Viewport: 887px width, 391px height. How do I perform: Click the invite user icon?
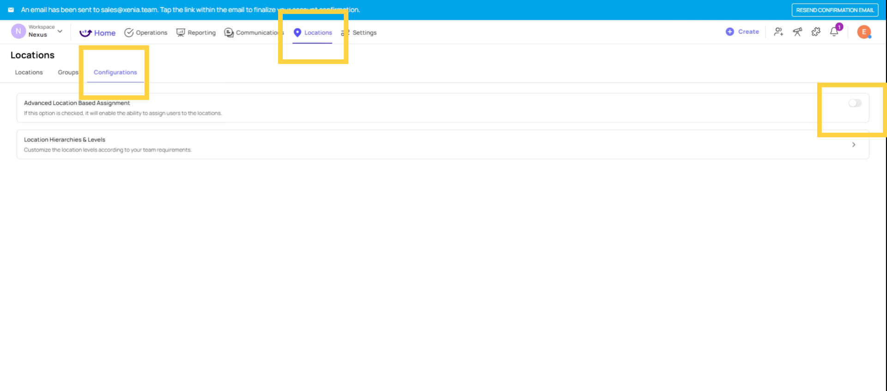(778, 32)
